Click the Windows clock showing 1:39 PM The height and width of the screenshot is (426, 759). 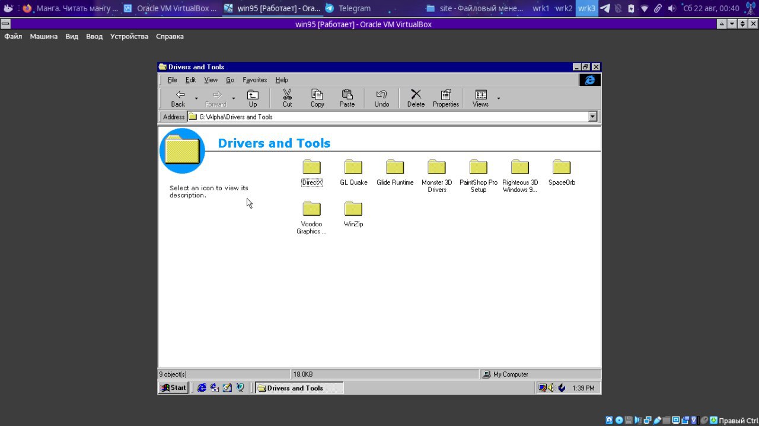coord(583,388)
